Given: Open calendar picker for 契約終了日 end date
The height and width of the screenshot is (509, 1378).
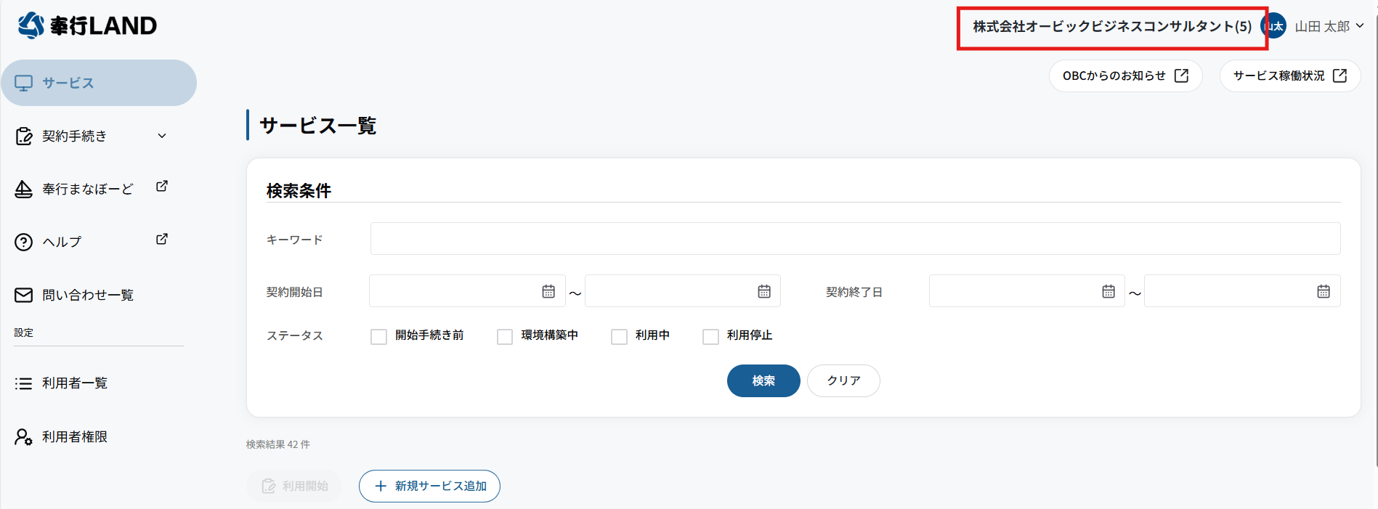Looking at the screenshot, I should (1324, 291).
